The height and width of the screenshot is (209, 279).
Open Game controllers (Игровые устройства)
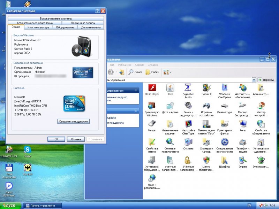click(x=206, y=109)
